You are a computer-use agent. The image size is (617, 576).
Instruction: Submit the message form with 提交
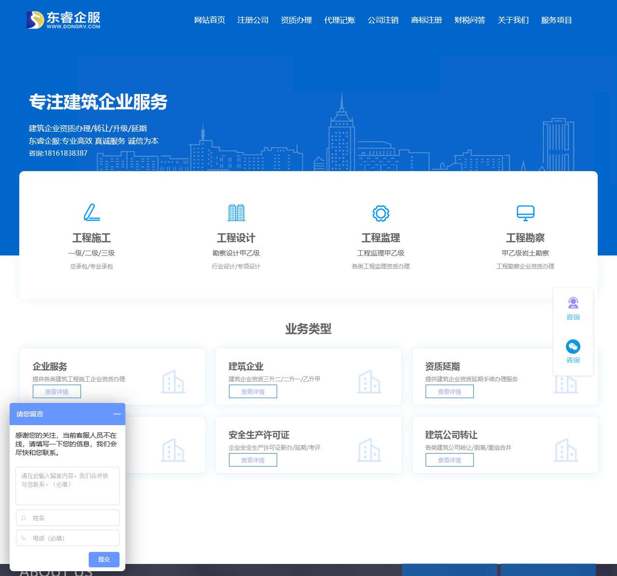104,560
